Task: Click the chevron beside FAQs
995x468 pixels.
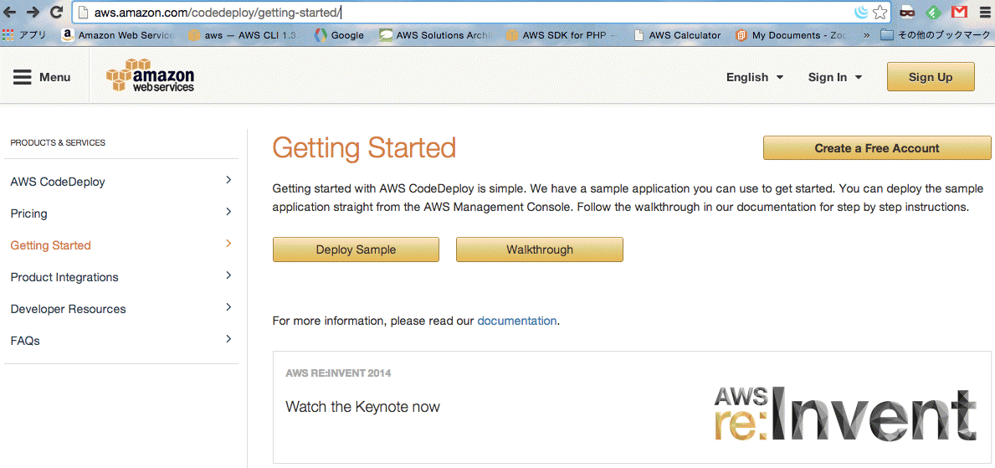Action: [228, 339]
